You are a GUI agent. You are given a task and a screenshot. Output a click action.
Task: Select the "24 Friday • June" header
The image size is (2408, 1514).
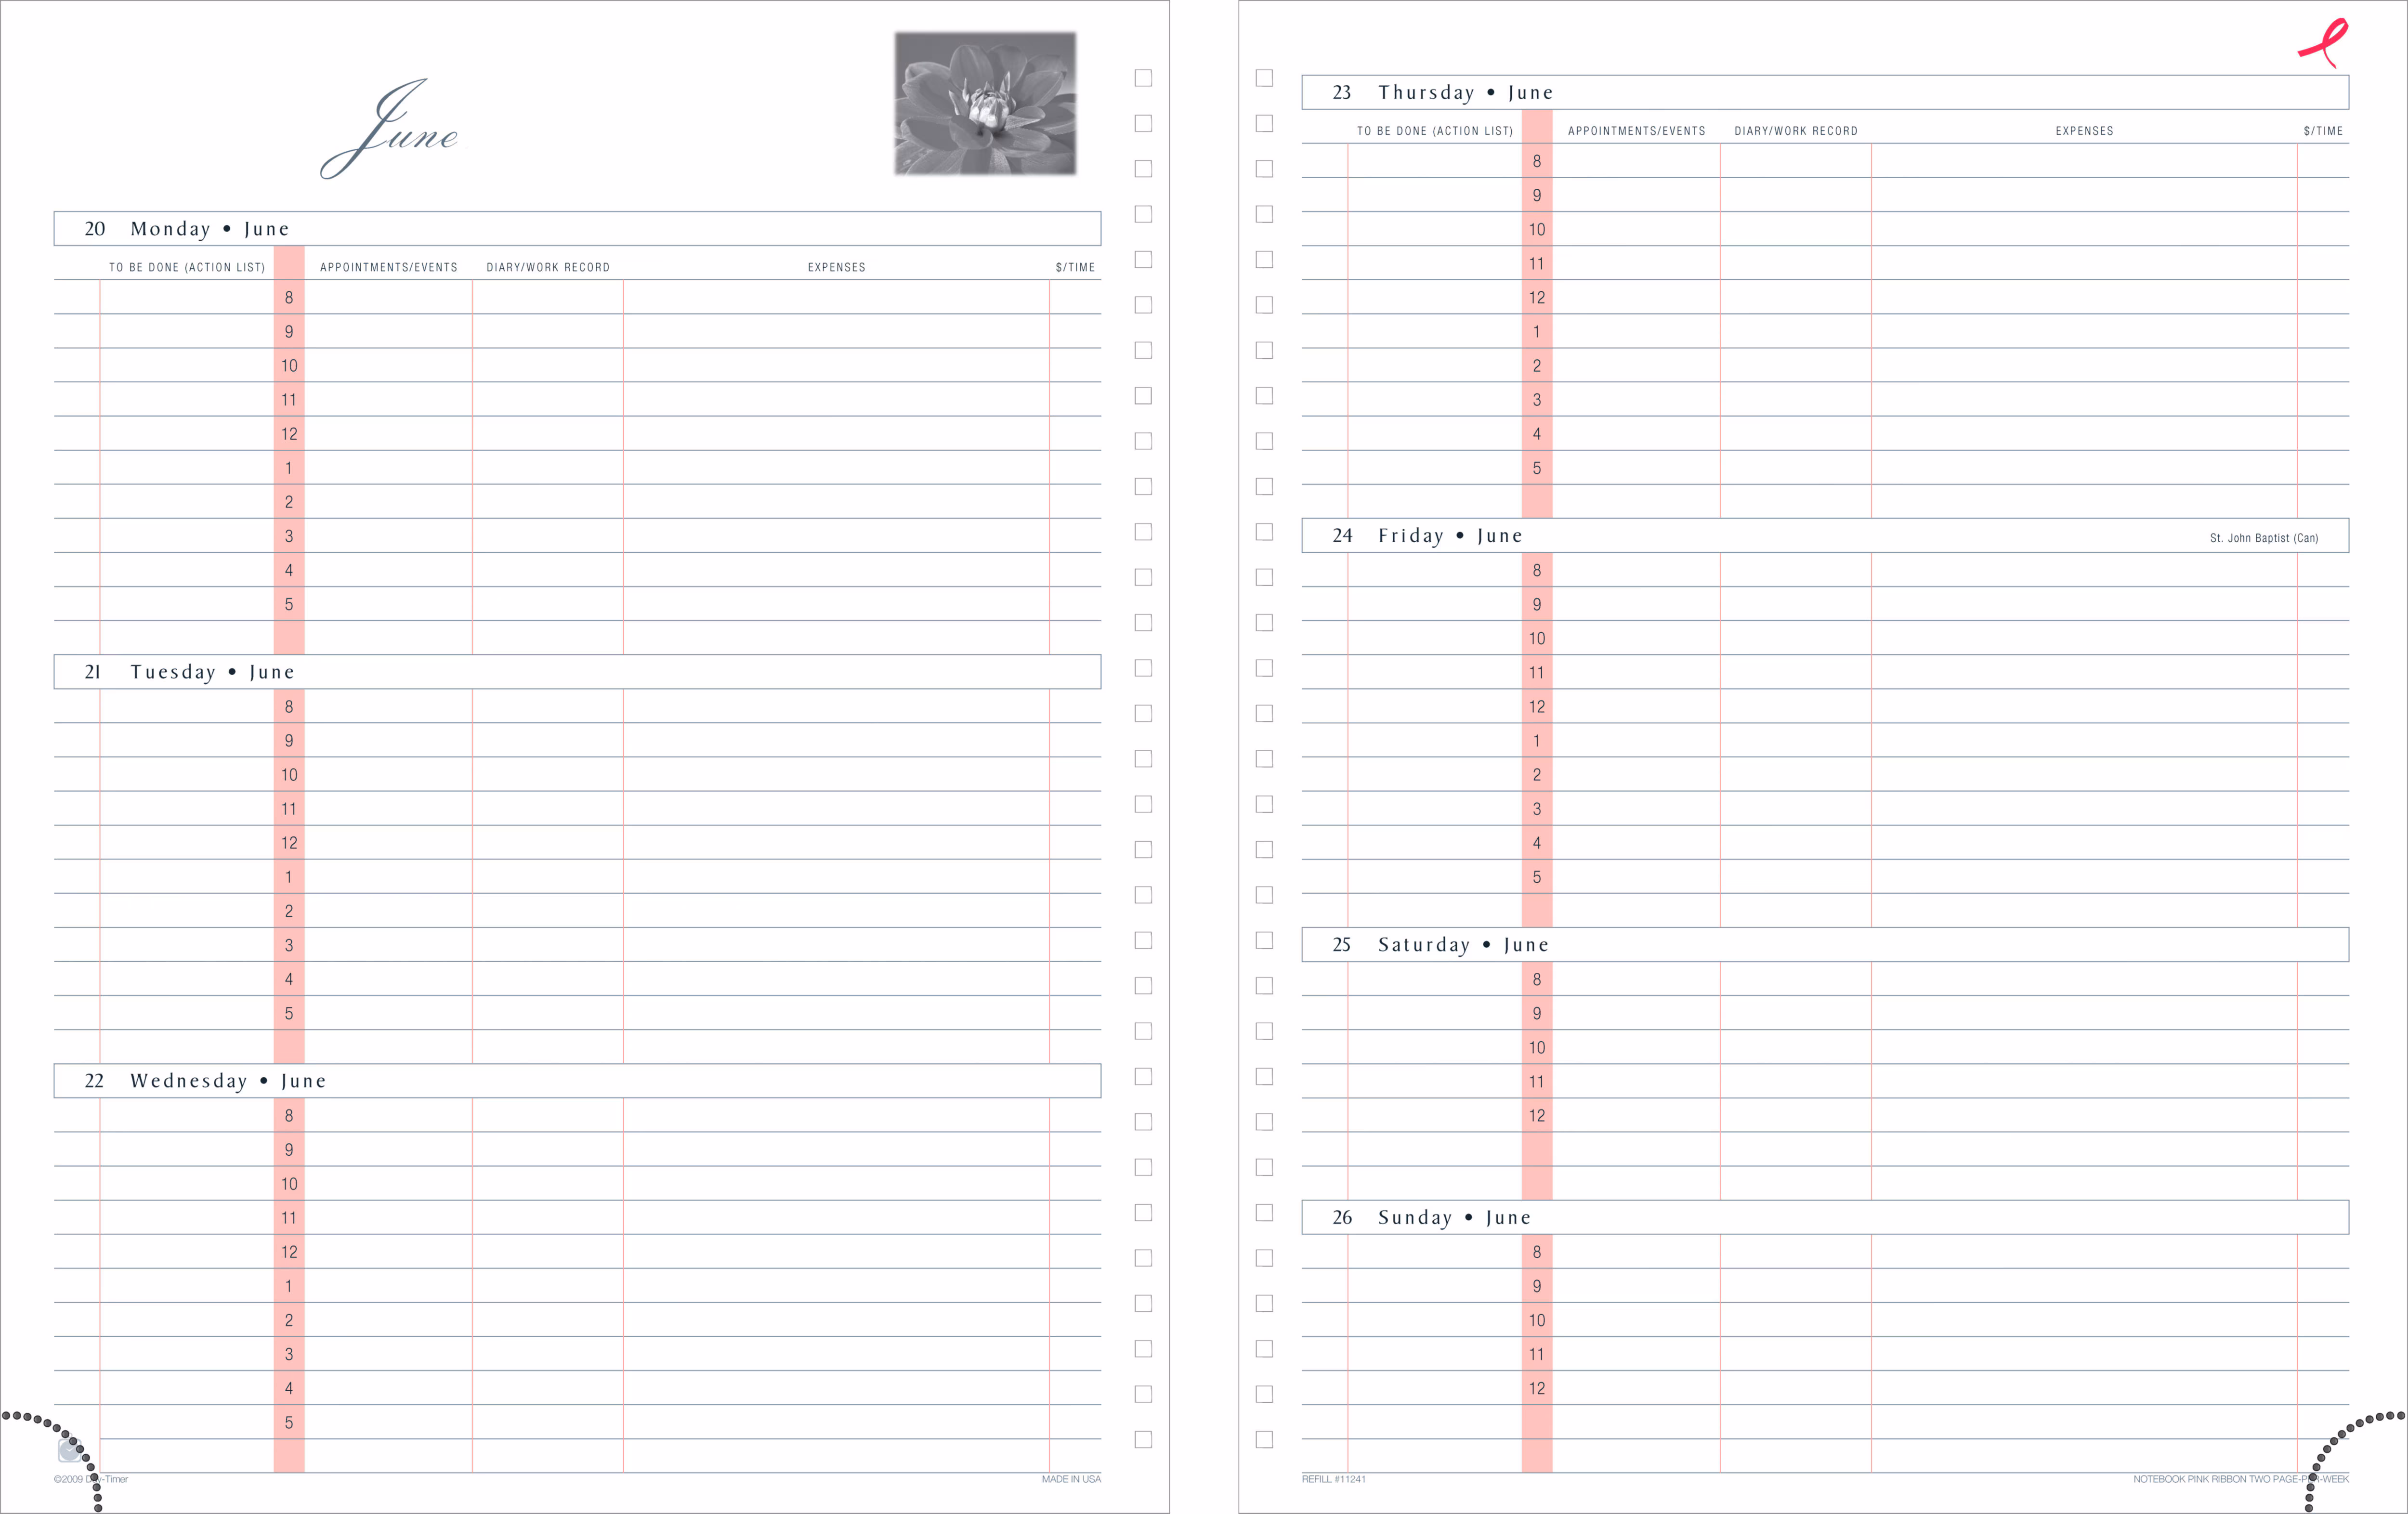(x=1825, y=535)
